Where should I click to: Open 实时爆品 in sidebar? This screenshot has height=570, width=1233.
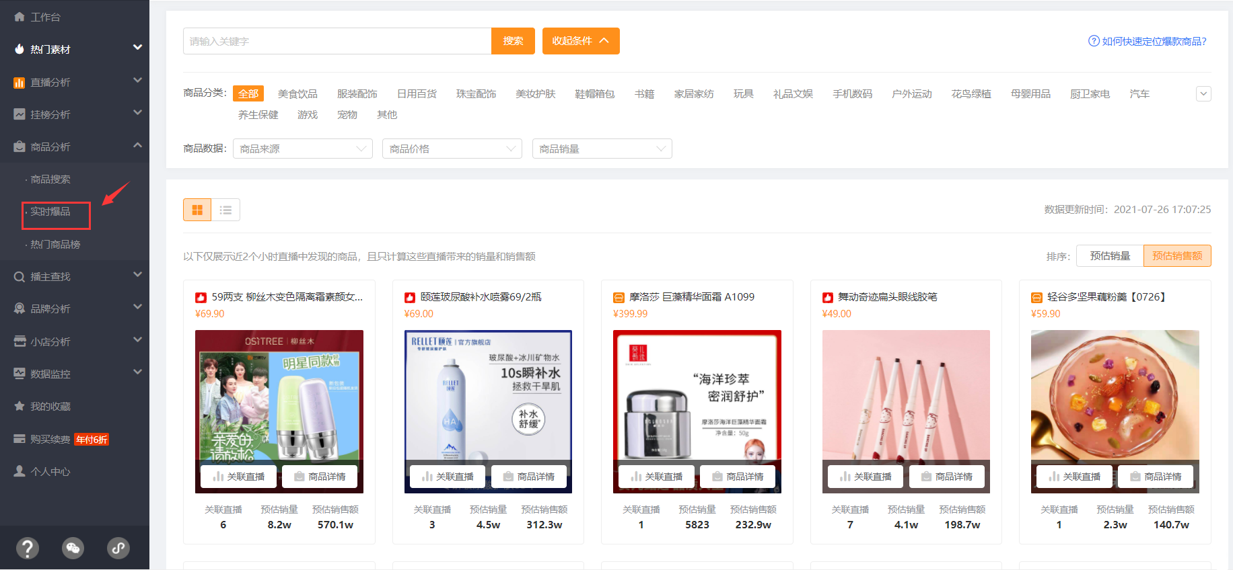coord(50,212)
